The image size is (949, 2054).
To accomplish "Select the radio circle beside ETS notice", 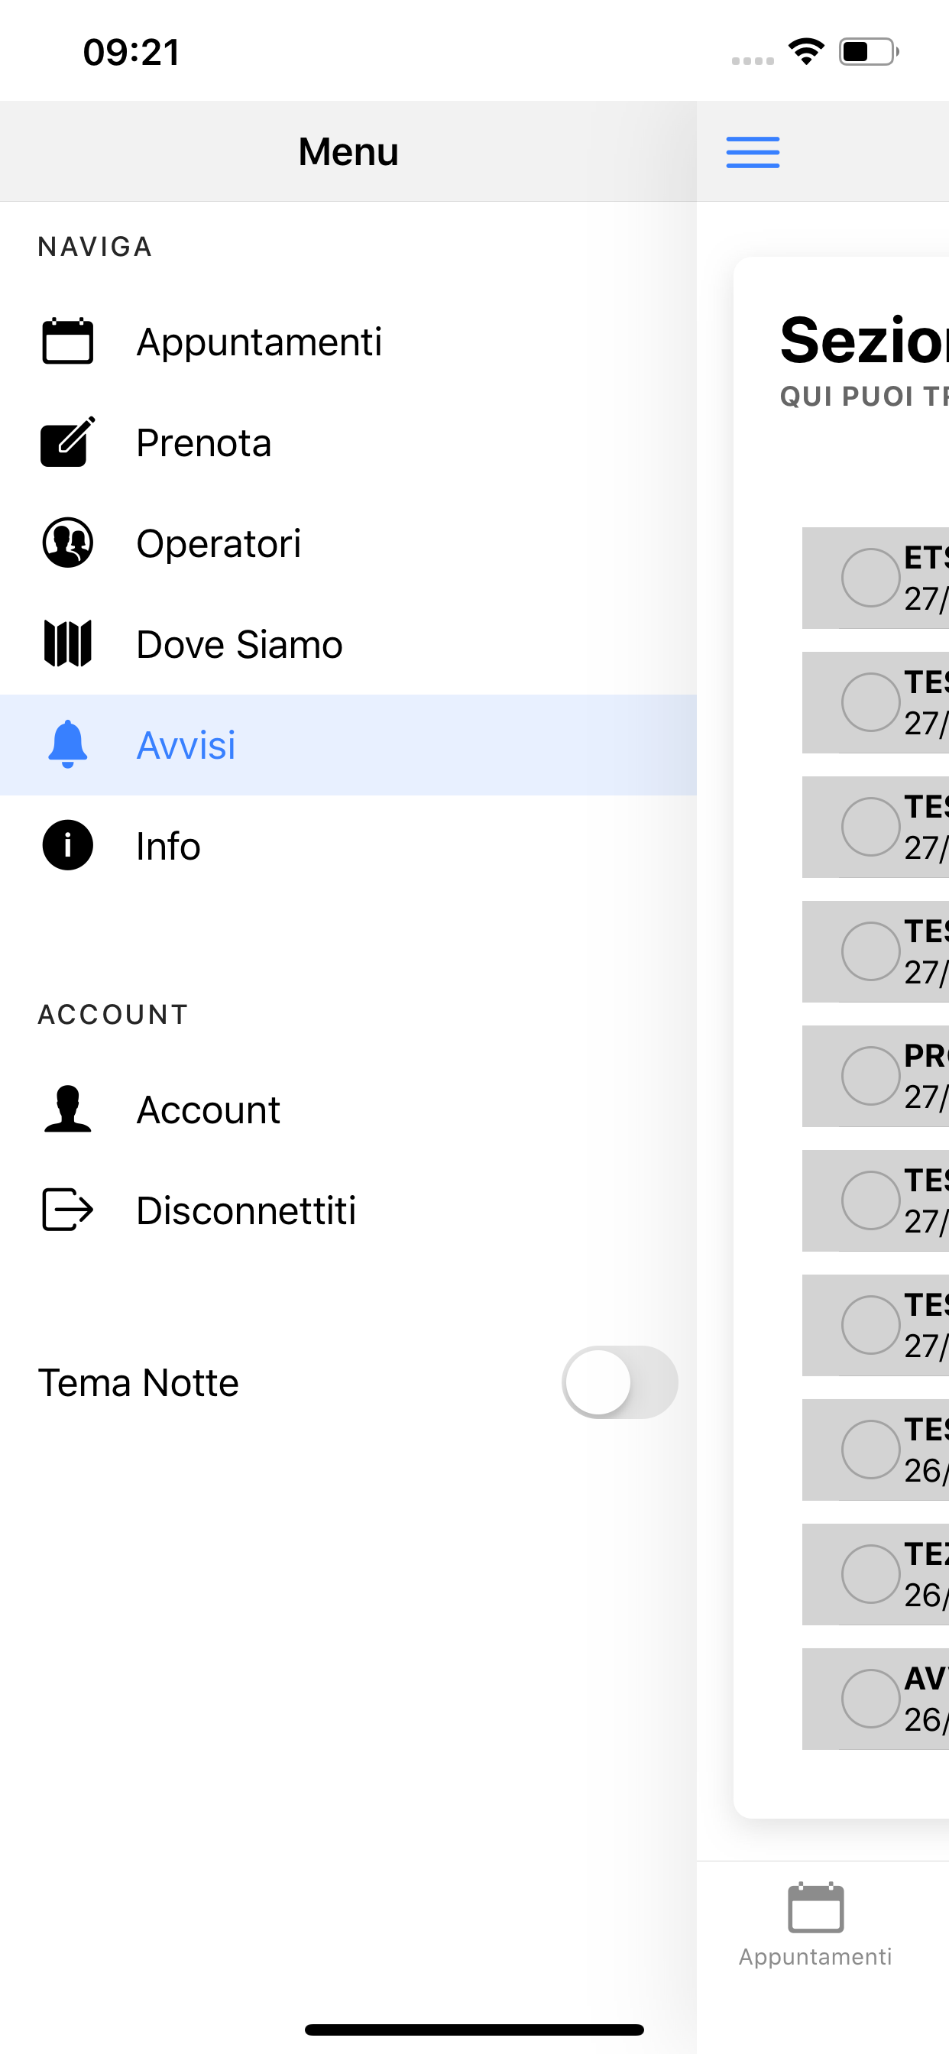I will (871, 577).
